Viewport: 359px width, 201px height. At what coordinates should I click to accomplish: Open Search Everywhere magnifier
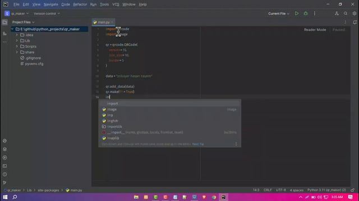[346, 13]
